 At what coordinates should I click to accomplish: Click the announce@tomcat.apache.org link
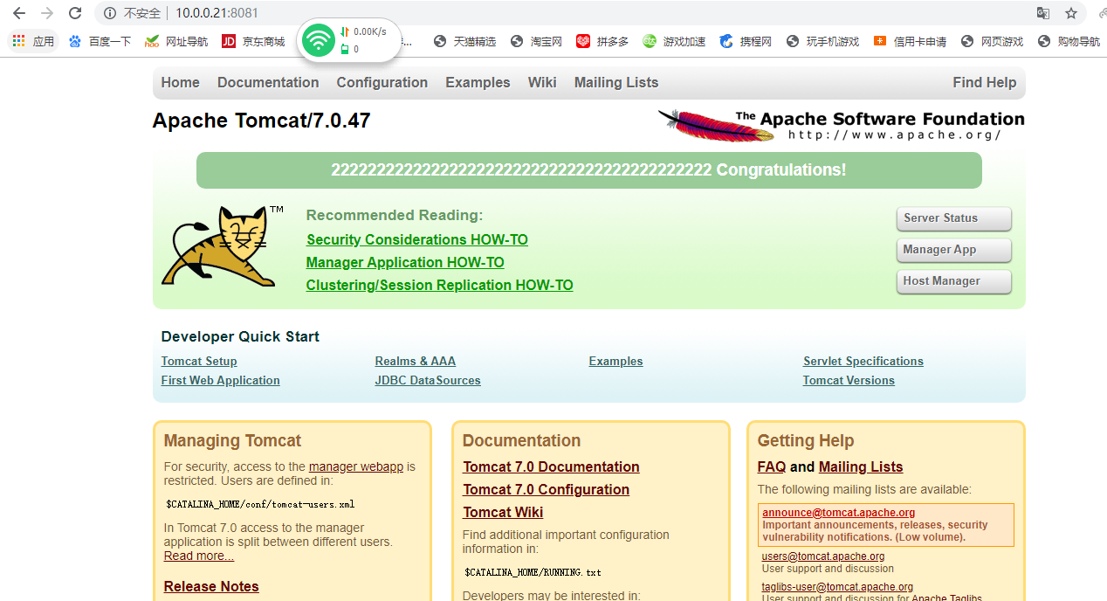tap(838, 513)
